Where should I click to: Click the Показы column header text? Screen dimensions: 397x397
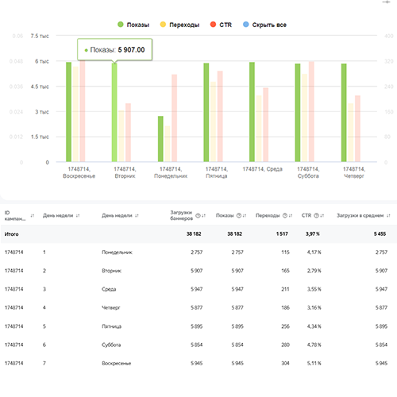[225, 216]
